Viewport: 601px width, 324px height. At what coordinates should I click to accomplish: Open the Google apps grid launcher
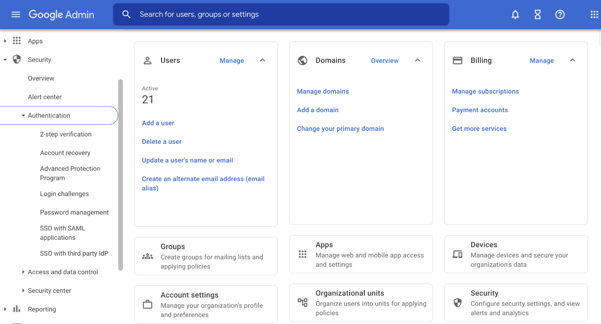click(594, 15)
